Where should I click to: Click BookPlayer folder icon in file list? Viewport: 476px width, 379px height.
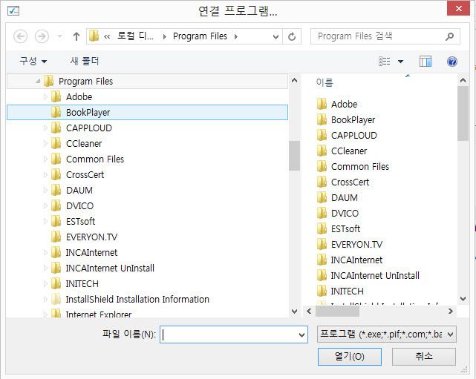click(322, 119)
